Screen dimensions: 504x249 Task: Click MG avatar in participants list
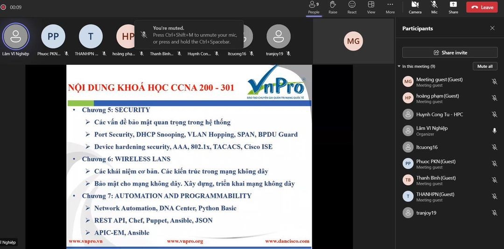(408, 82)
